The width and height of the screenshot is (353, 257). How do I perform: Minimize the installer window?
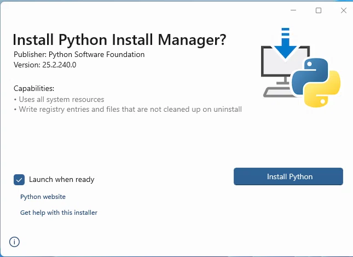293,10
